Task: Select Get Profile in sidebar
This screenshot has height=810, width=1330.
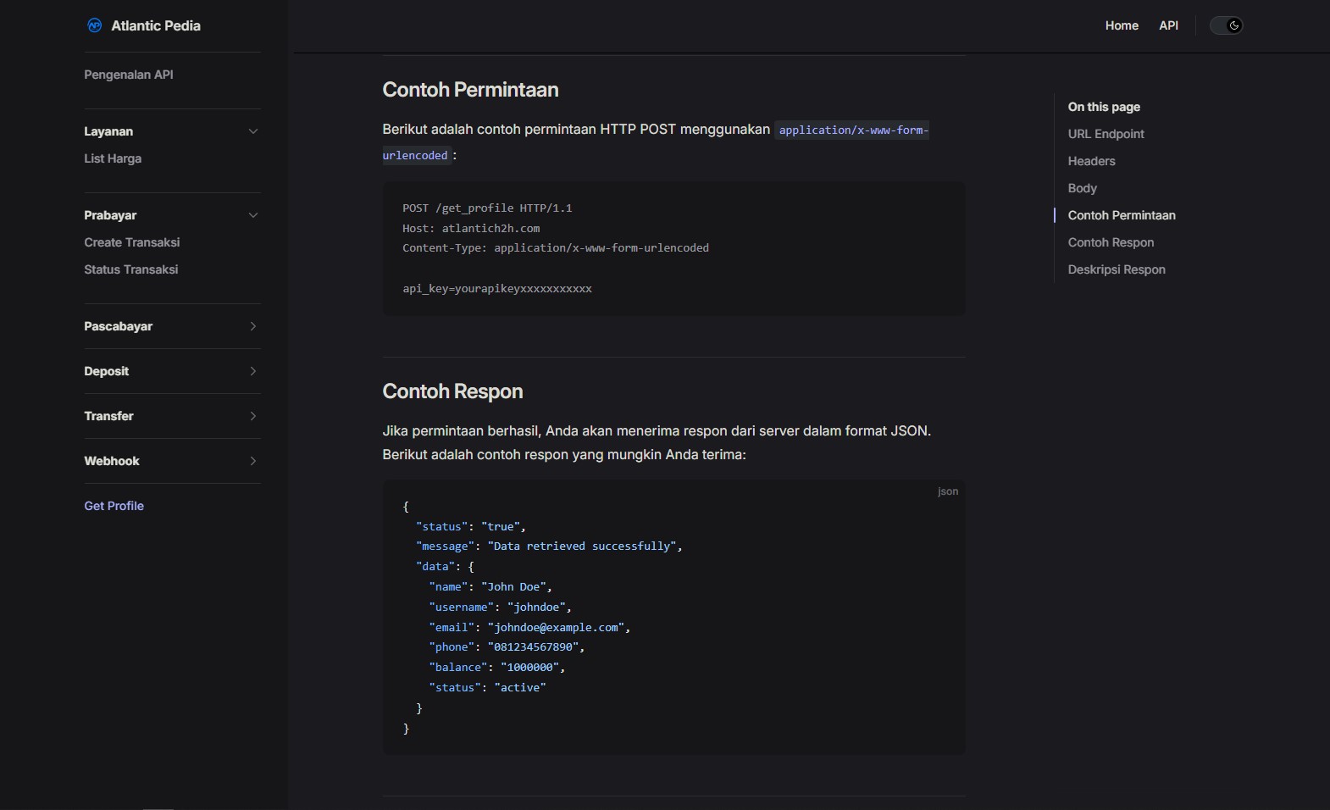Action: point(114,506)
